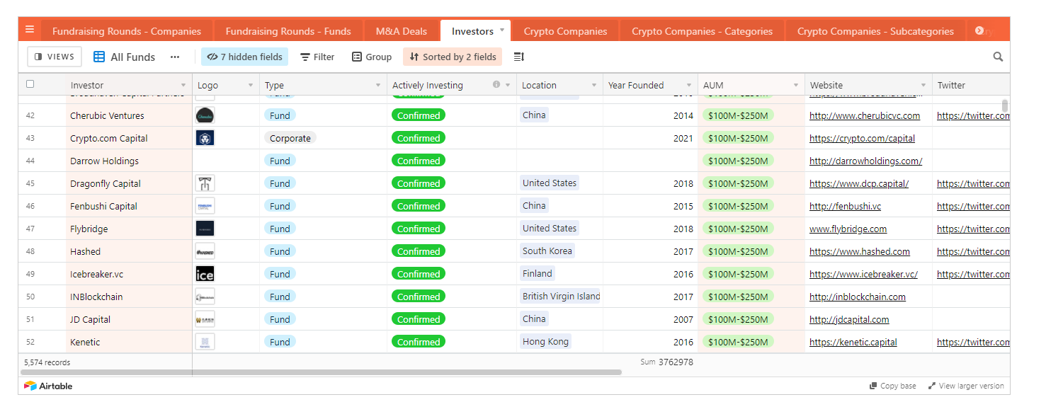Show more table tabs arrow
This screenshot has height=402, width=1046.
(979, 30)
